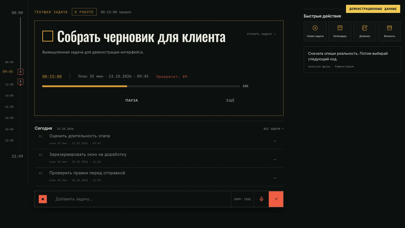The width and height of the screenshot is (405, 228).
Task: Follow the Все задачи link
Action: [273, 129]
